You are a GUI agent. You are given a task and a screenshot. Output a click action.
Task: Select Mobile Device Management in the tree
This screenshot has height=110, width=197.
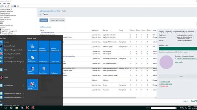8,15
